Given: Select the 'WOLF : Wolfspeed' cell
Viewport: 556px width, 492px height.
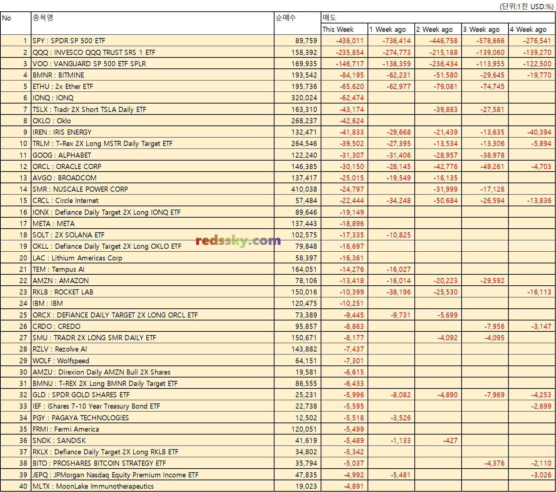Looking at the screenshot, I should [x=153, y=361].
